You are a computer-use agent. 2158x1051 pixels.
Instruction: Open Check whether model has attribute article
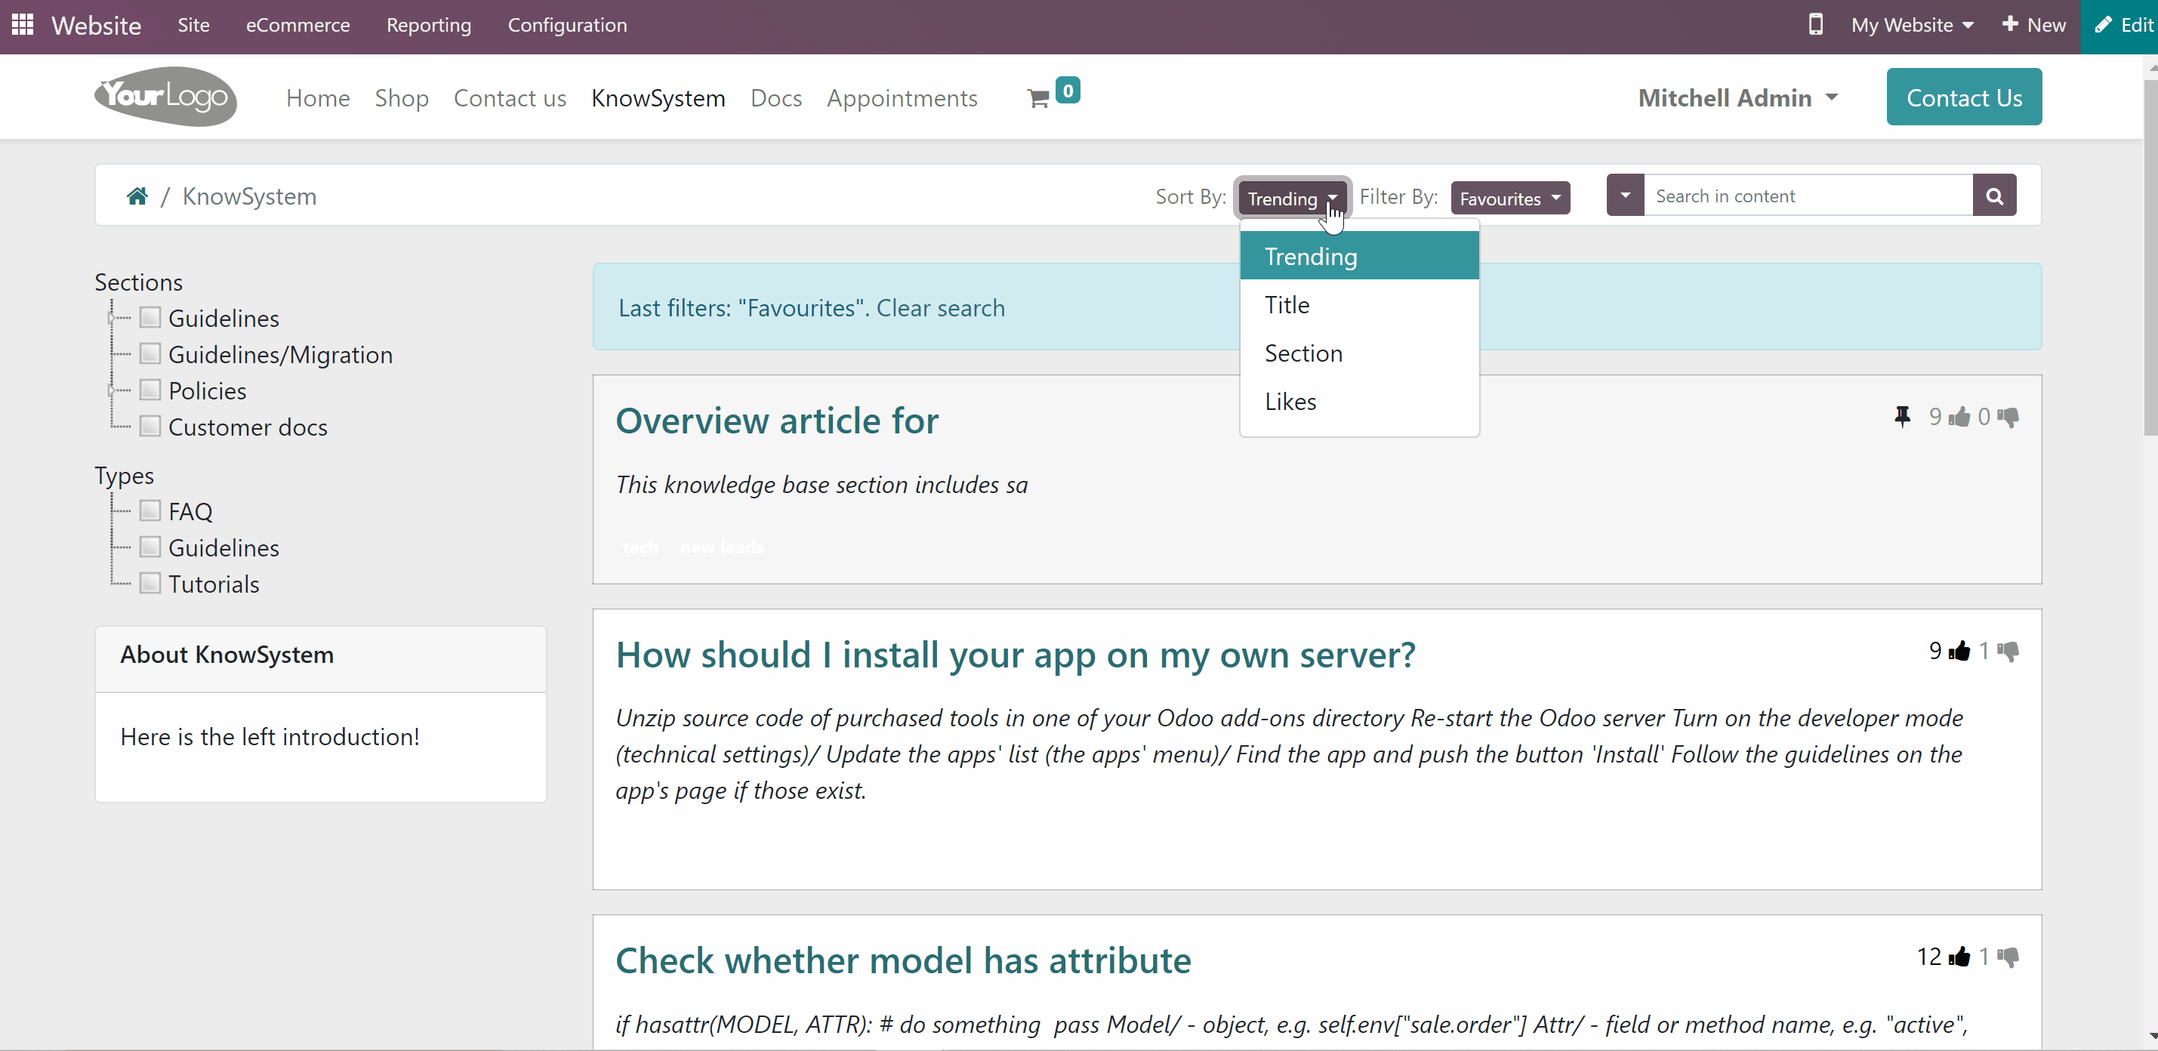903,960
